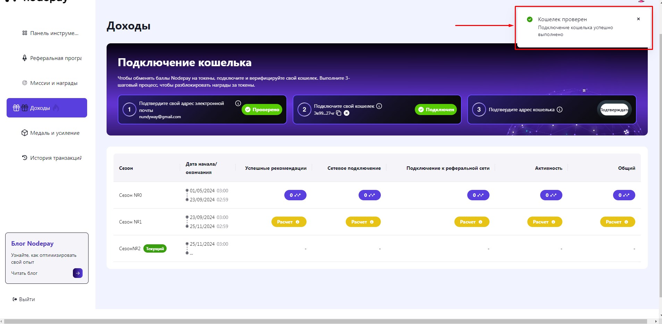Click the Сетевое подключение column header
The height and width of the screenshot is (324, 662).
tap(354, 168)
